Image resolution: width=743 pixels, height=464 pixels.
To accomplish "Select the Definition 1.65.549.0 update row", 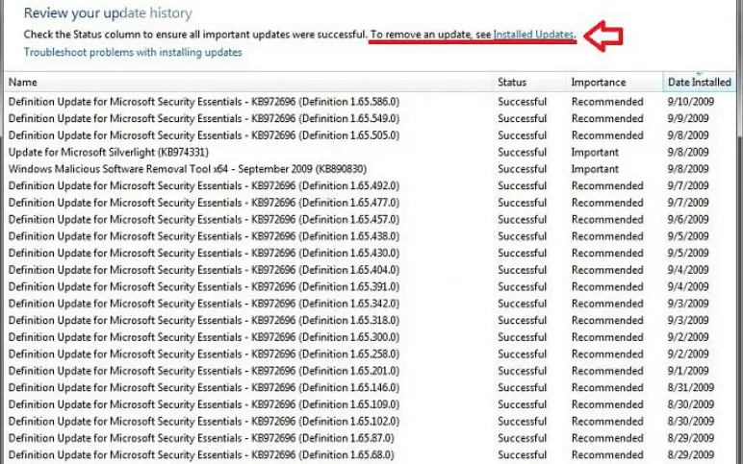I will [370, 118].
